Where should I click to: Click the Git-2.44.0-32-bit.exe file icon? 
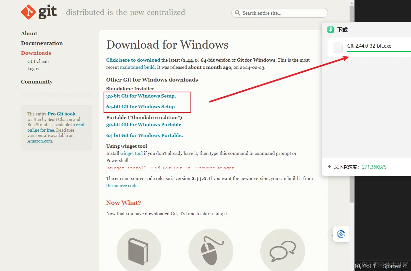pyautogui.click(x=338, y=47)
